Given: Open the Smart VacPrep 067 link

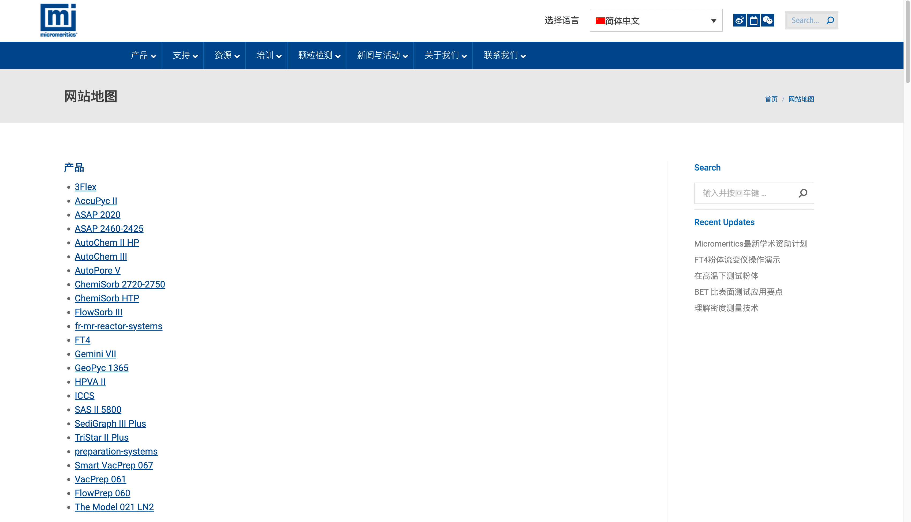Looking at the screenshot, I should coord(114,466).
